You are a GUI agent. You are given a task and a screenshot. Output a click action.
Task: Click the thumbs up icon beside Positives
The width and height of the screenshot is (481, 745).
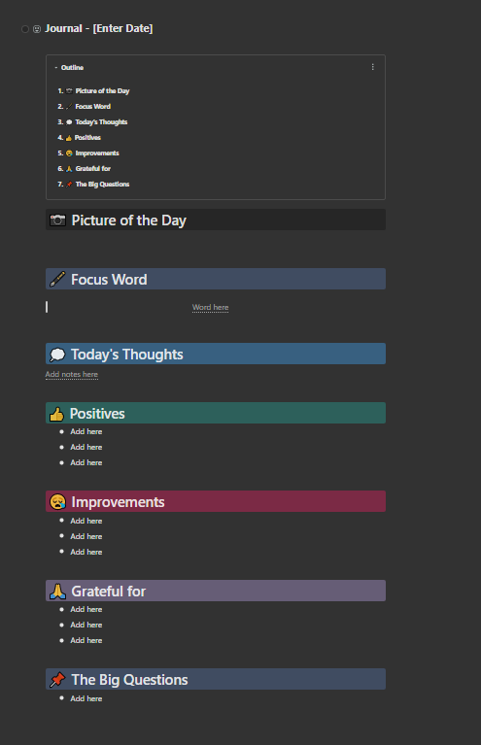56,414
